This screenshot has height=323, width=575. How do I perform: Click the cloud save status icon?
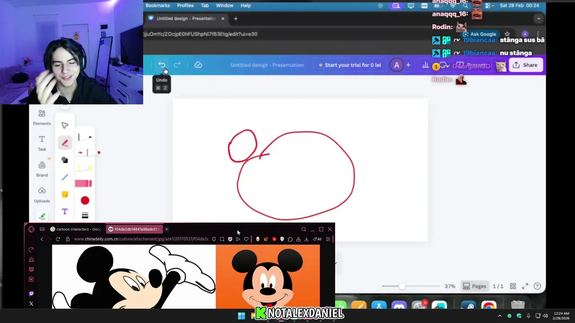pyautogui.click(x=198, y=65)
